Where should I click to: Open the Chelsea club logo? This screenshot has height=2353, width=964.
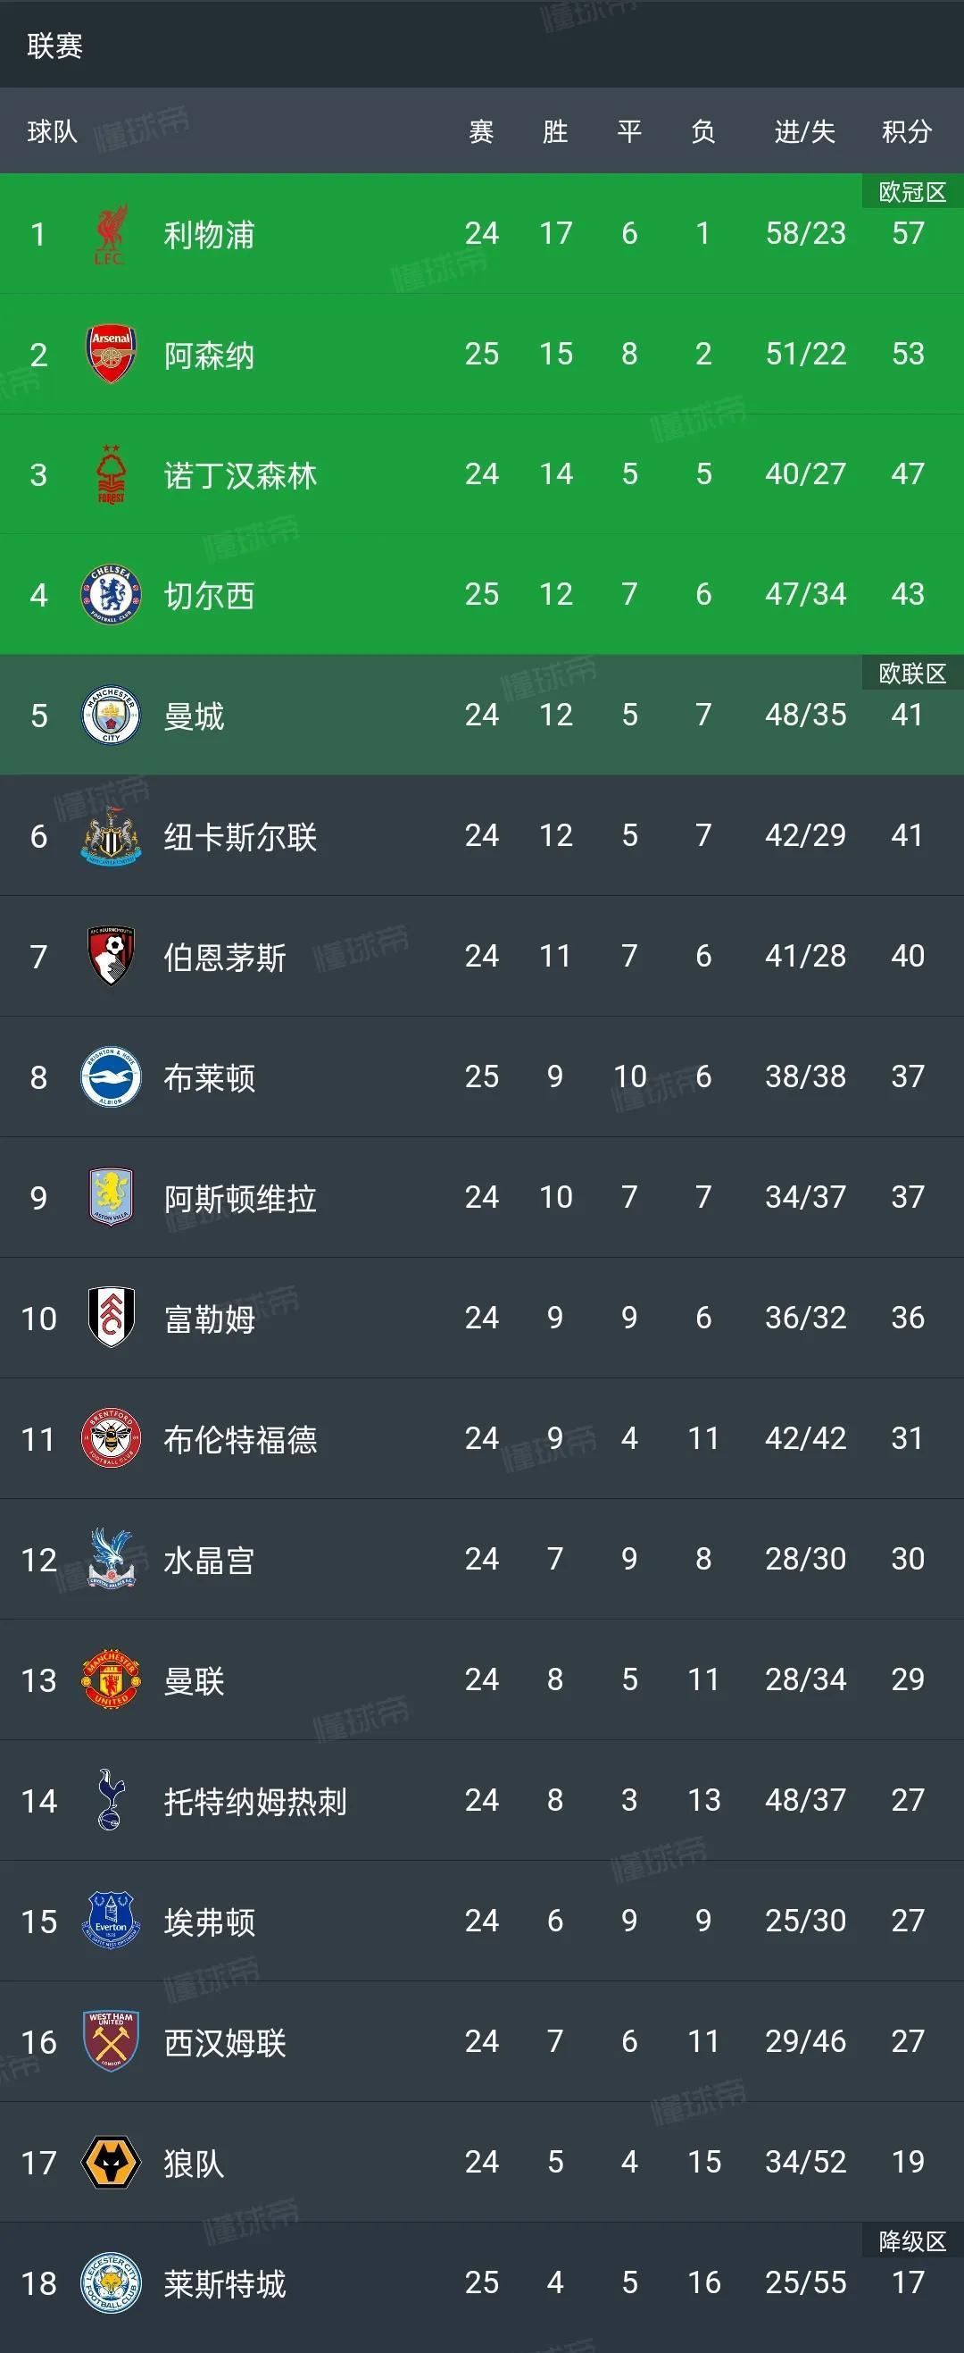tap(111, 596)
